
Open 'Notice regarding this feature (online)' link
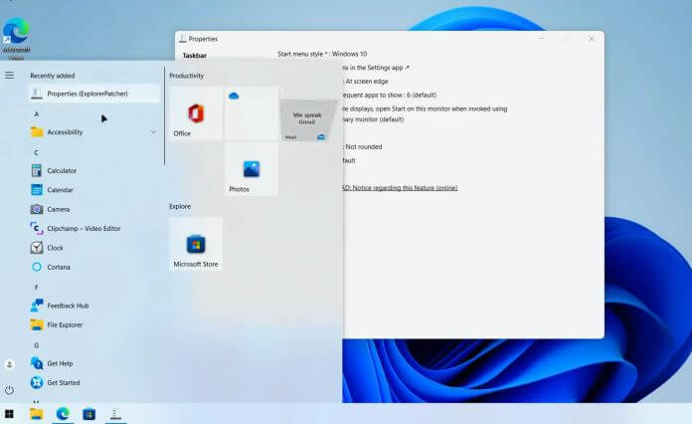(400, 188)
